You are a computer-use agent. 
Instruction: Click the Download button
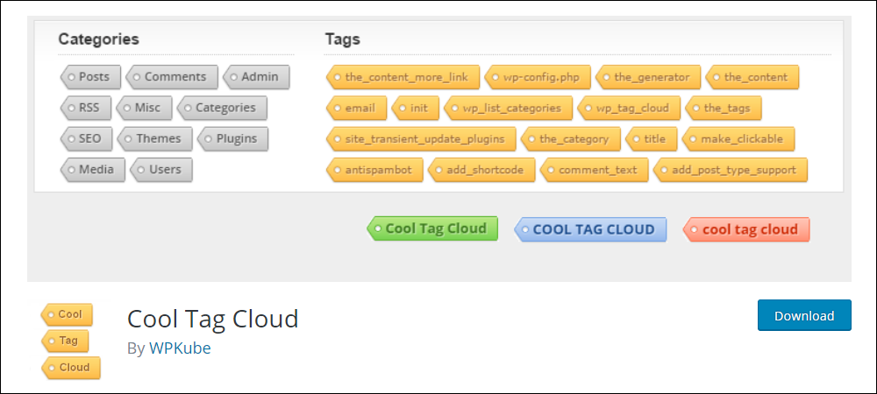point(804,315)
